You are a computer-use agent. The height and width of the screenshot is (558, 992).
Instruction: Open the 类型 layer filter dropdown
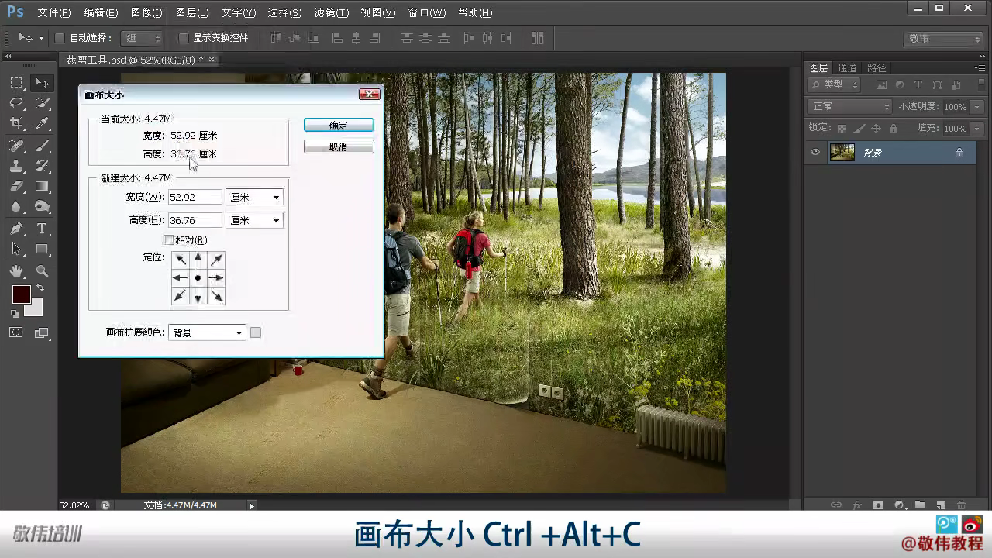[x=835, y=85]
